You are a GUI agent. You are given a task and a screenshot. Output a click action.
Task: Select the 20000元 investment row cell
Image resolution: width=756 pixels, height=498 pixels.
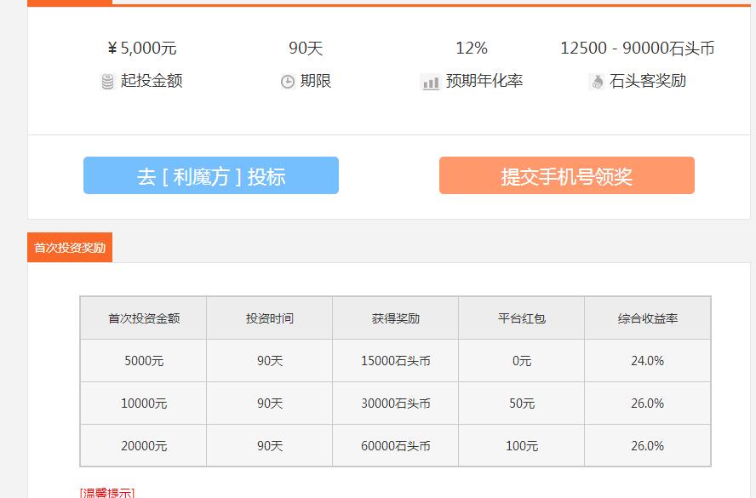point(144,446)
